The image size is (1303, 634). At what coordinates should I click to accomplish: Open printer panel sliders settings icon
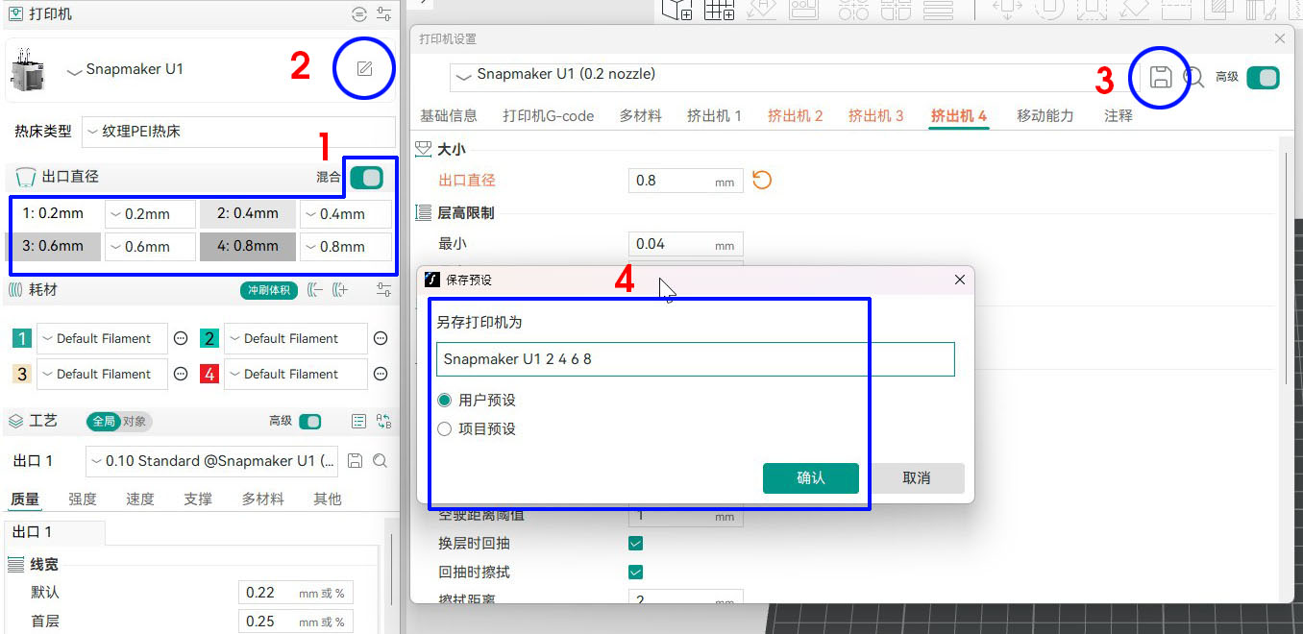coord(384,14)
